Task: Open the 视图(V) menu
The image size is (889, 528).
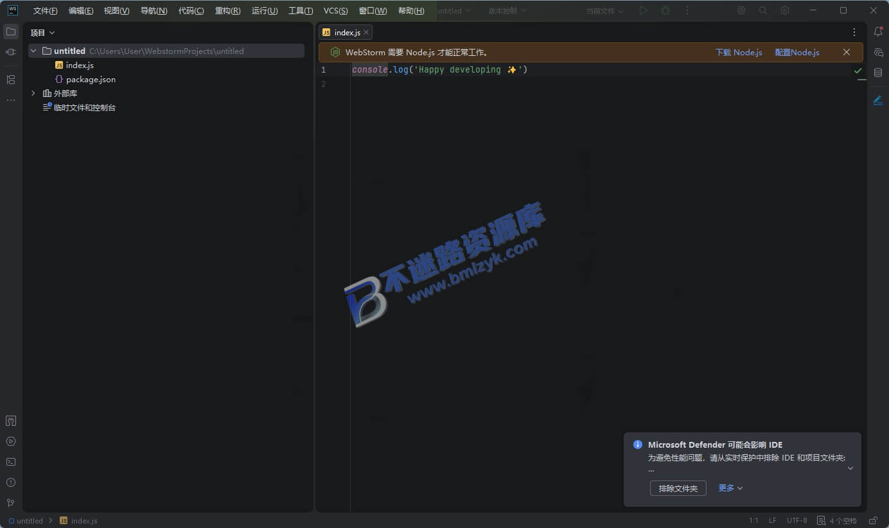Action: tap(117, 10)
